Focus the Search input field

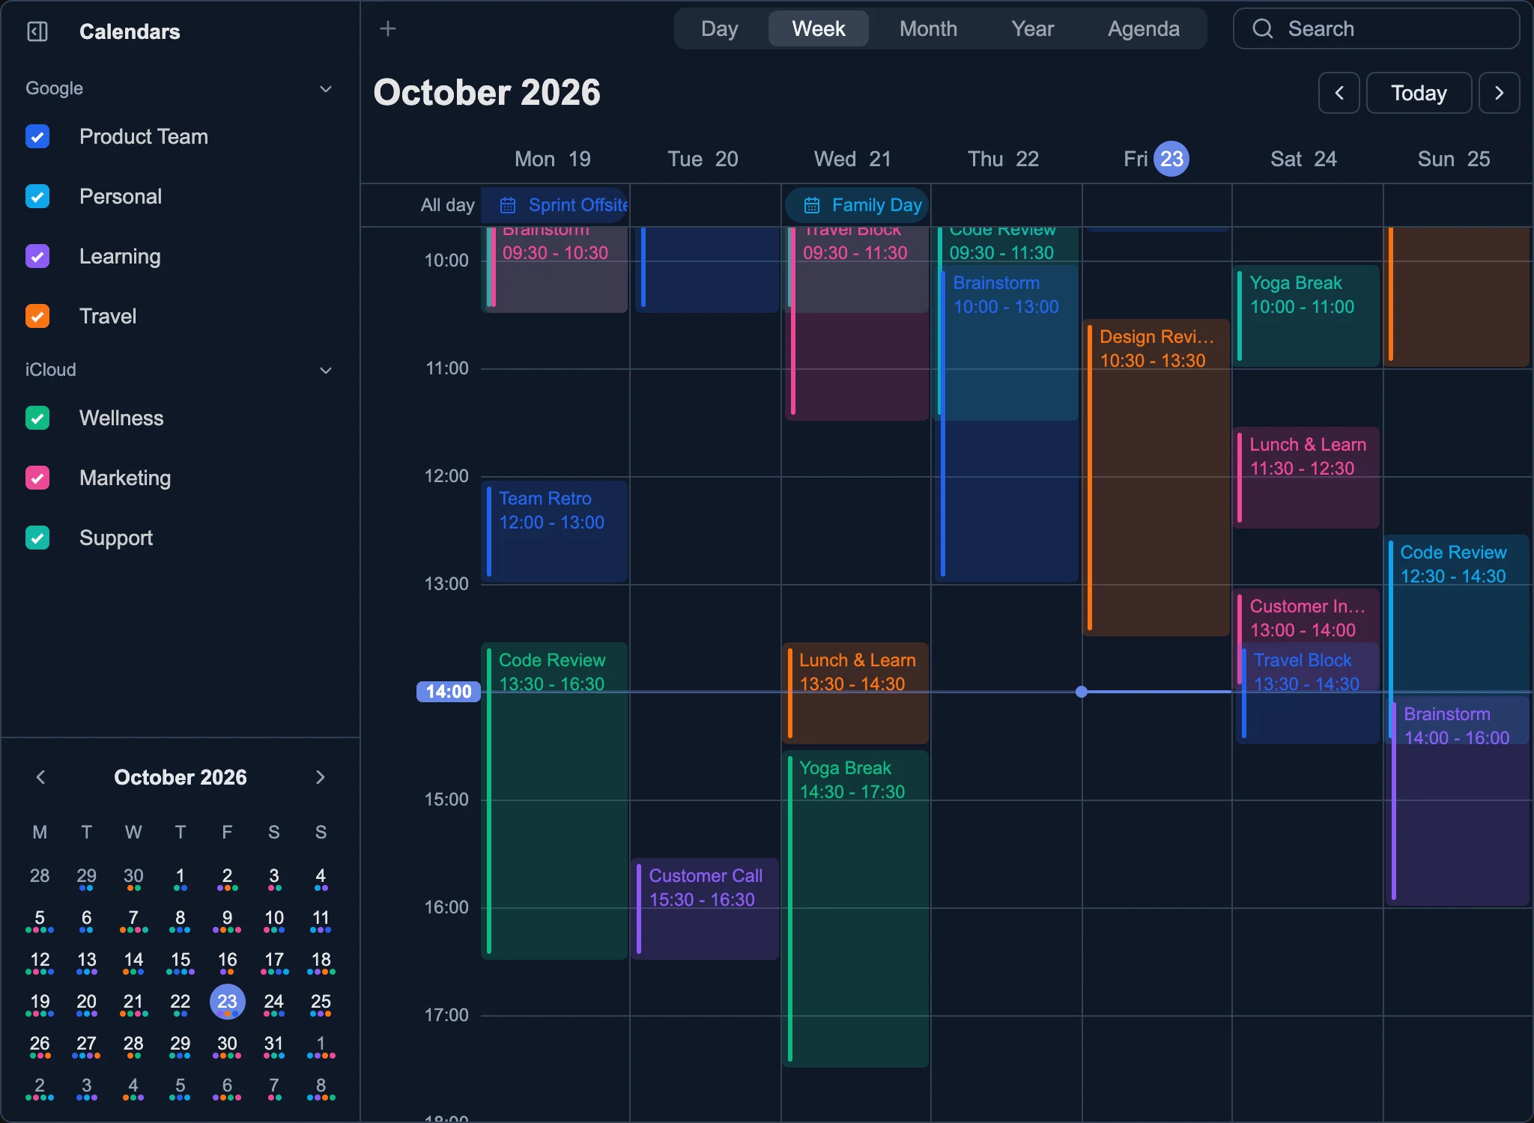click(1377, 28)
